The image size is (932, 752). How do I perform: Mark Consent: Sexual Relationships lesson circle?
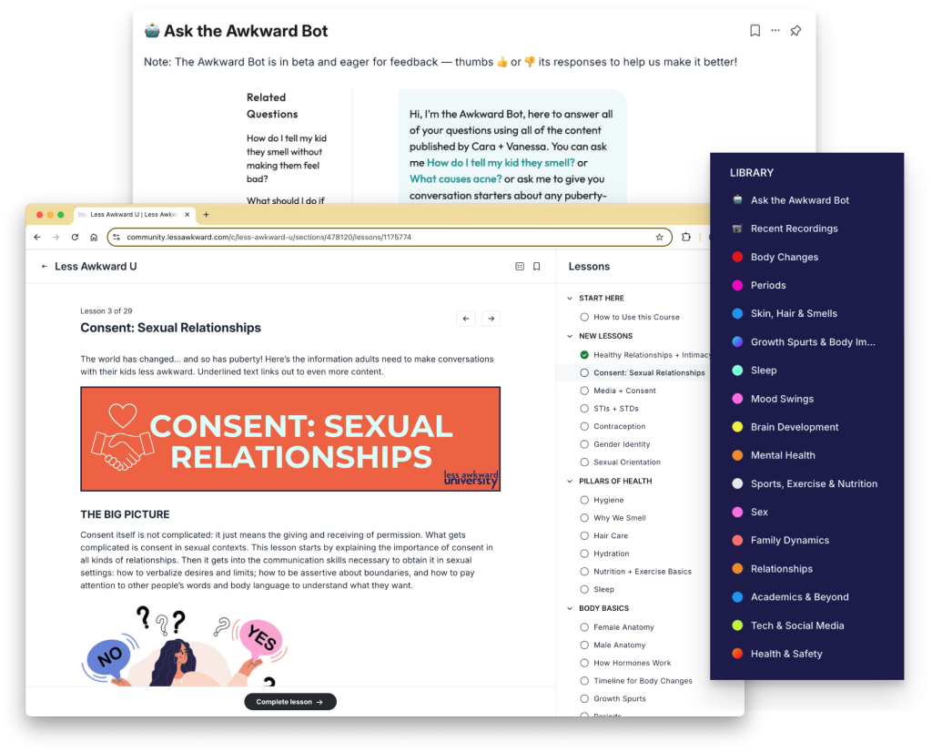584,372
